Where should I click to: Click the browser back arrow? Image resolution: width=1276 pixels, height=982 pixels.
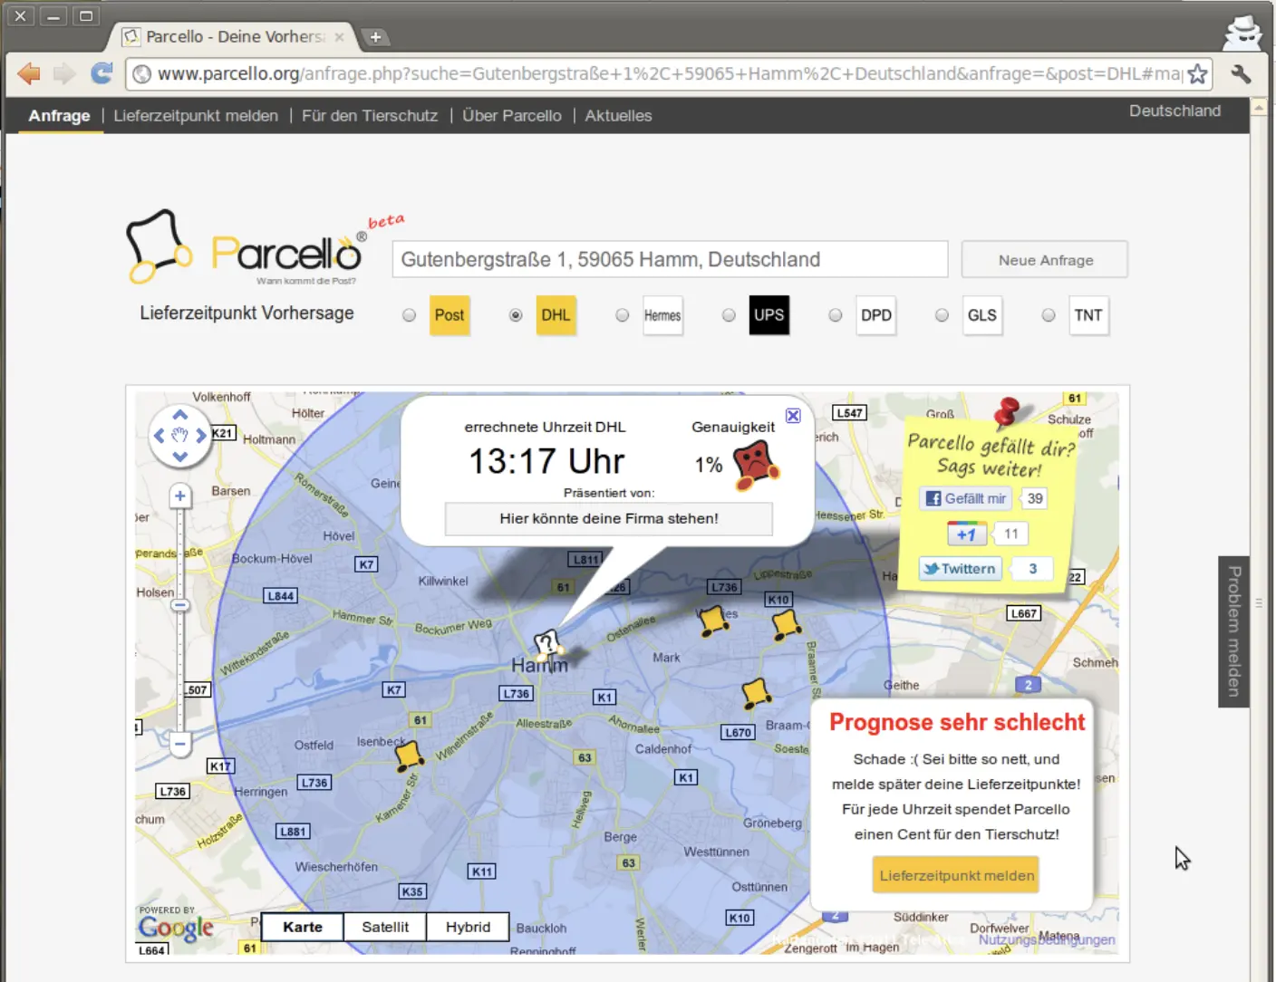tap(29, 73)
